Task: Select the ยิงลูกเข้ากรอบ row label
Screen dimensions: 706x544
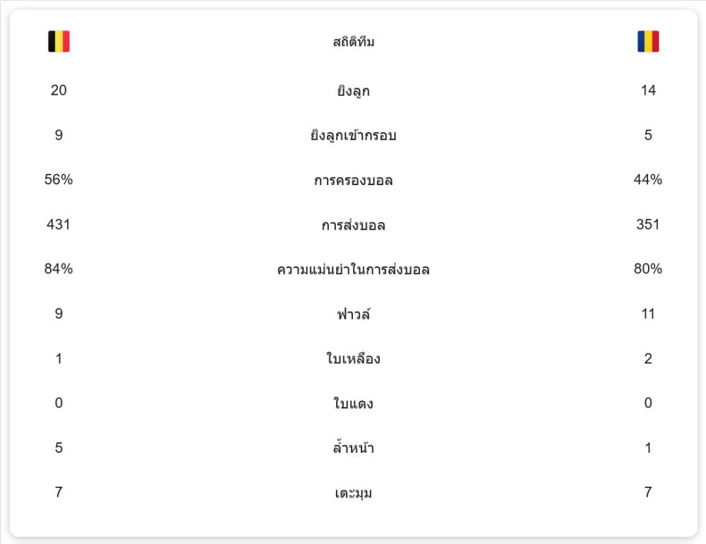Action: click(x=353, y=136)
